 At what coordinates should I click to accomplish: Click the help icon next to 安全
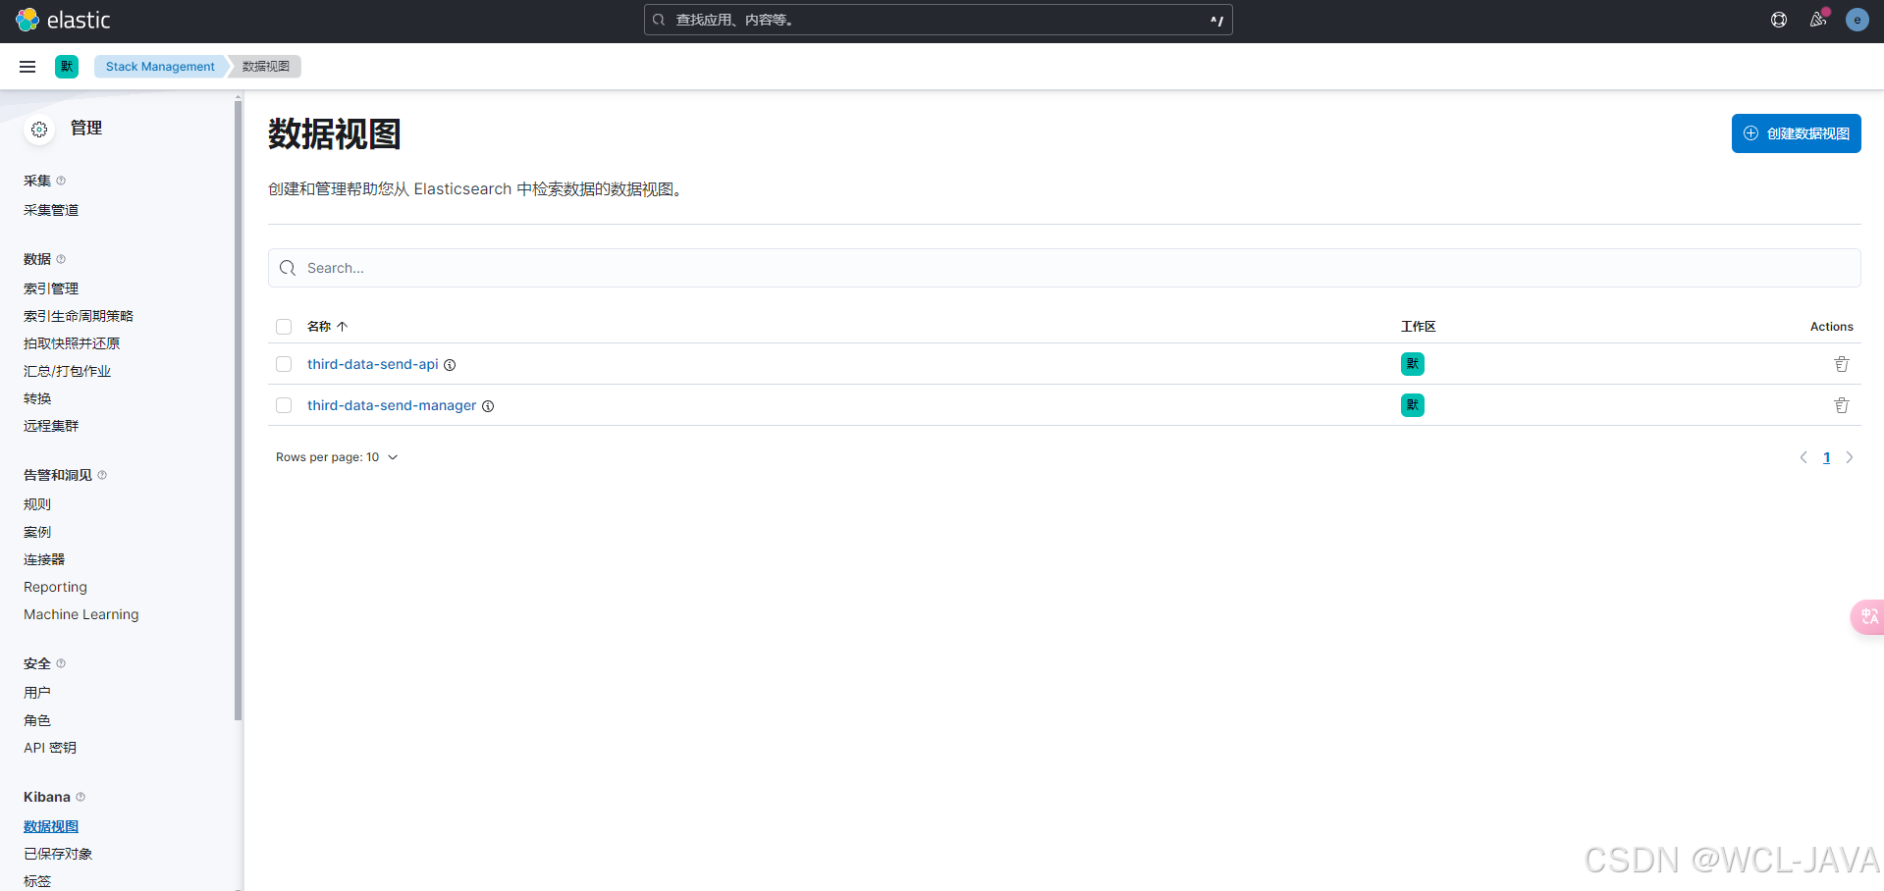(61, 663)
